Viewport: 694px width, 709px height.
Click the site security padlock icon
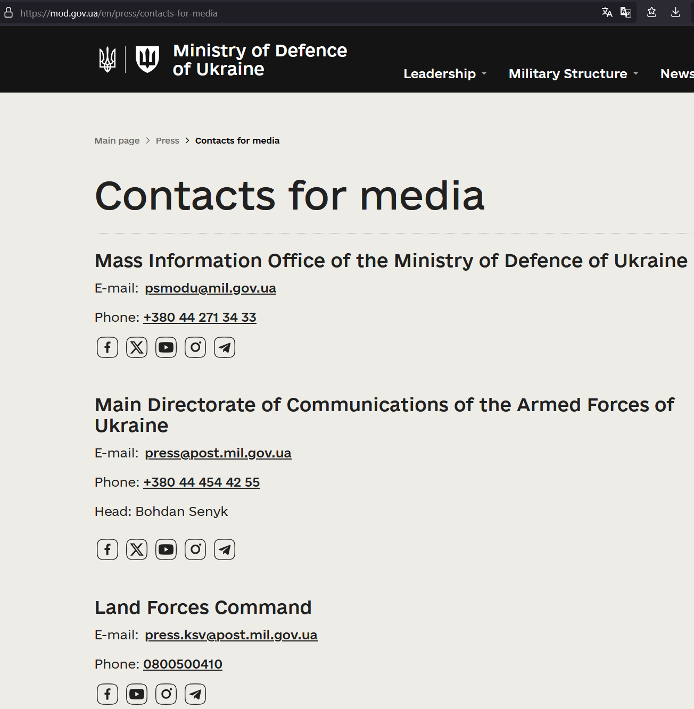[x=9, y=13]
